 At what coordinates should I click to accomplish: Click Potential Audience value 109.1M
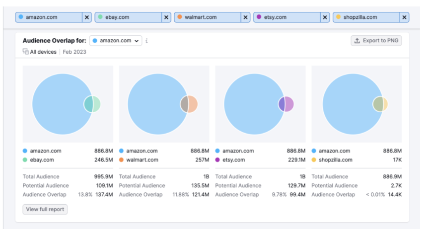(x=104, y=185)
